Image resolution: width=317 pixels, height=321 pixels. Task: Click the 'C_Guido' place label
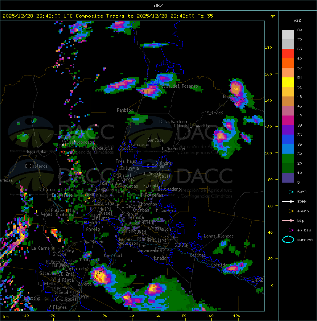[x=46, y=189]
